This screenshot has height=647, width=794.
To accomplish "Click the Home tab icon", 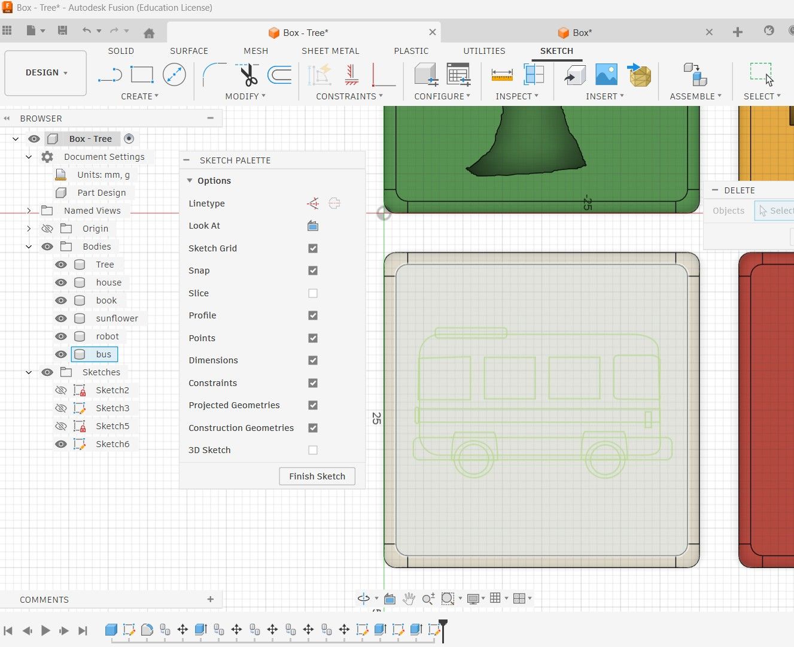I will tap(149, 33).
